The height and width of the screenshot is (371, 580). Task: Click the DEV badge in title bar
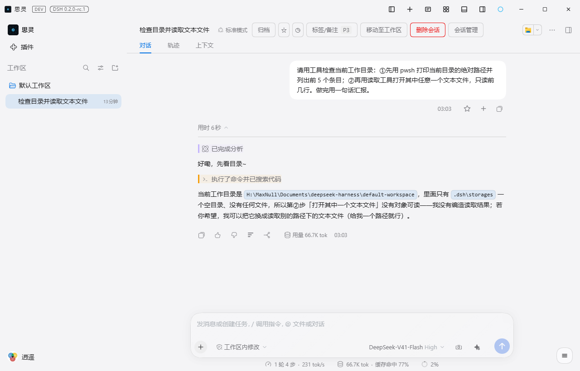[39, 9]
